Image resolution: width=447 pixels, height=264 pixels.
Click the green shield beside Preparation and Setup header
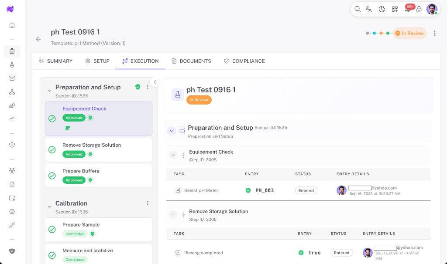point(138,87)
